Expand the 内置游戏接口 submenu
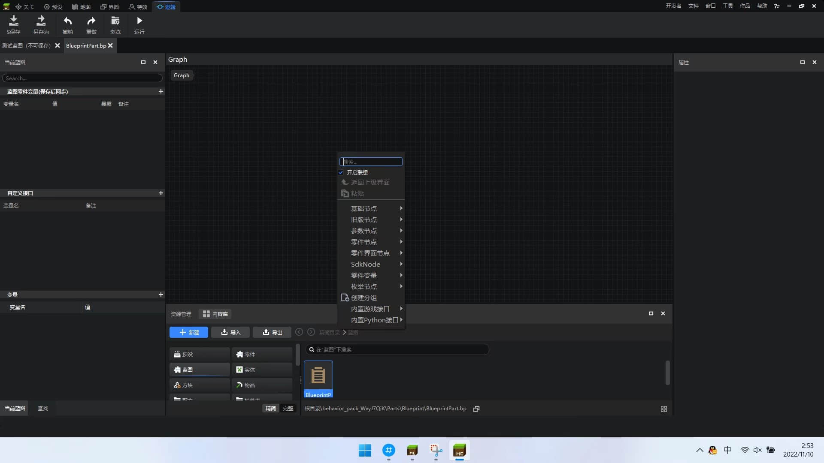 (371, 309)
